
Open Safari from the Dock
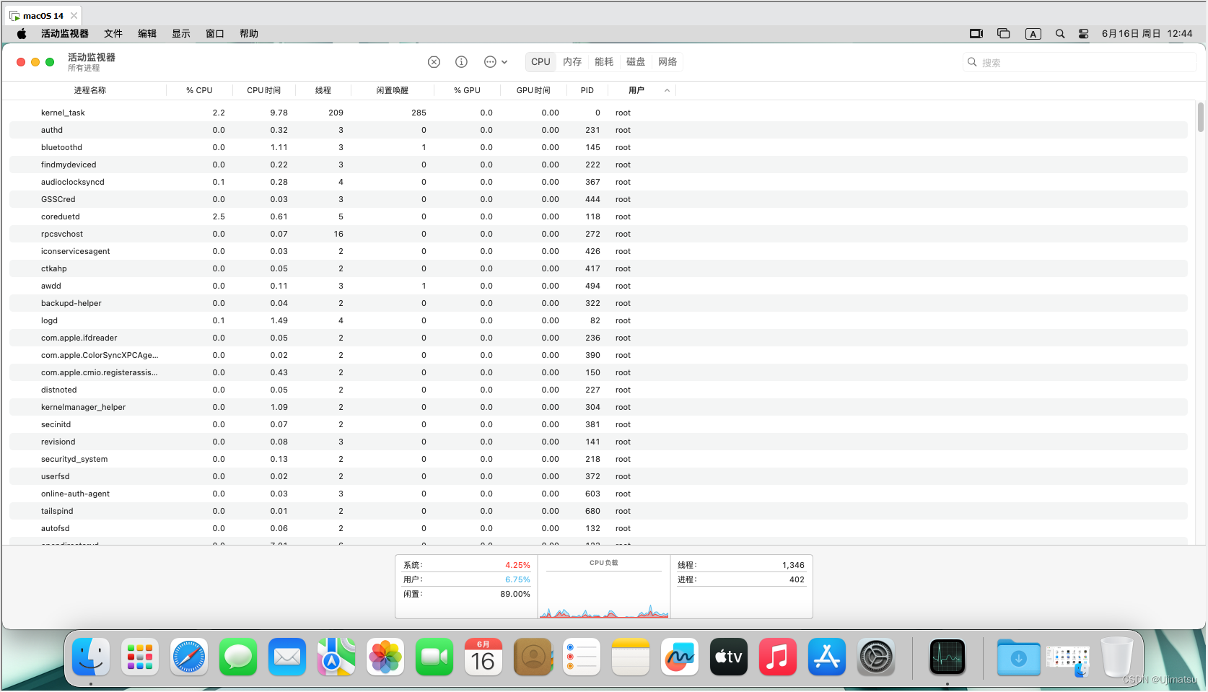click(189, 657)
